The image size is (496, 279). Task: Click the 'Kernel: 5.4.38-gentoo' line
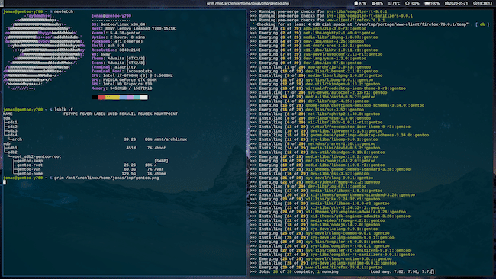tap(116, 33)
